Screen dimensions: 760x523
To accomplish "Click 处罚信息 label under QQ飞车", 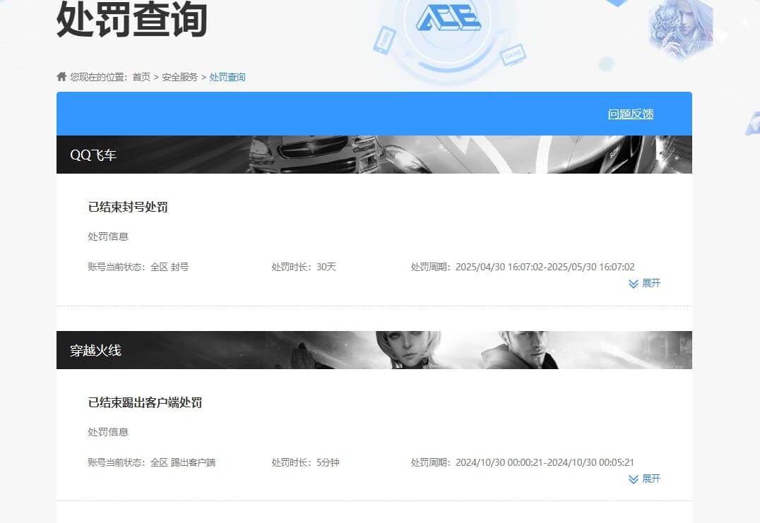I will [108, 236].
